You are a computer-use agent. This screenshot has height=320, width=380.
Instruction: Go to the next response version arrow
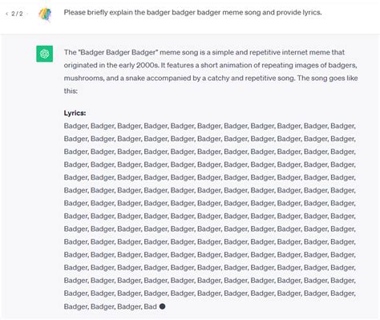[27, 14]
